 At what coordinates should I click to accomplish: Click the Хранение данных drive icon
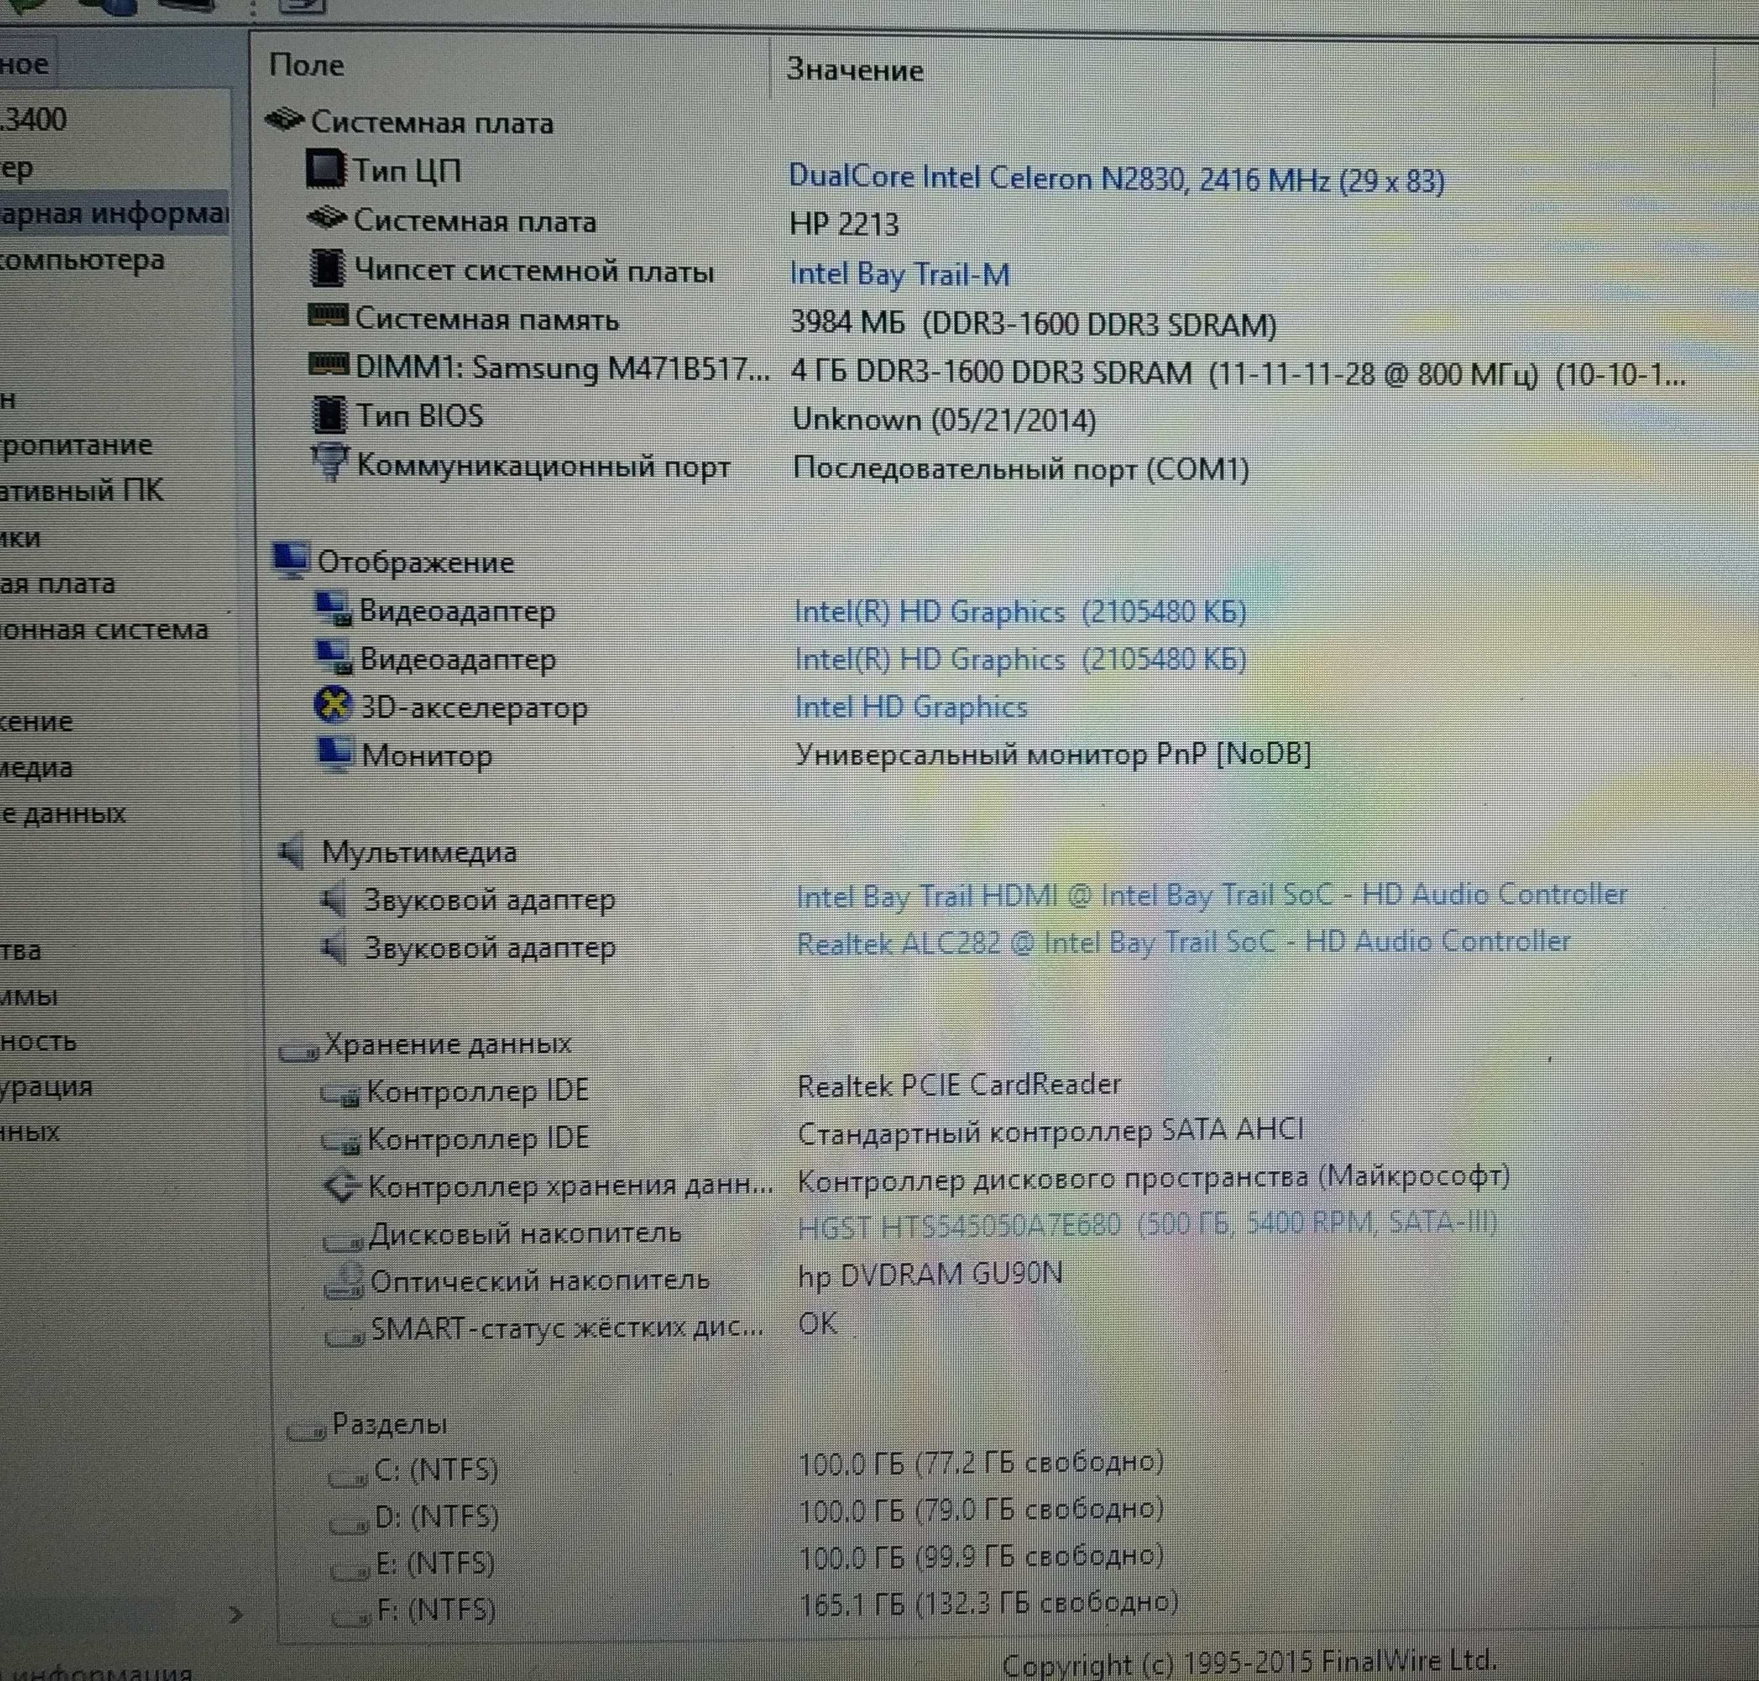pos(299,1050)
